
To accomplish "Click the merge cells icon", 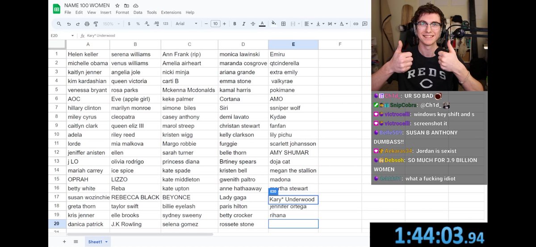I will (293, 24).
